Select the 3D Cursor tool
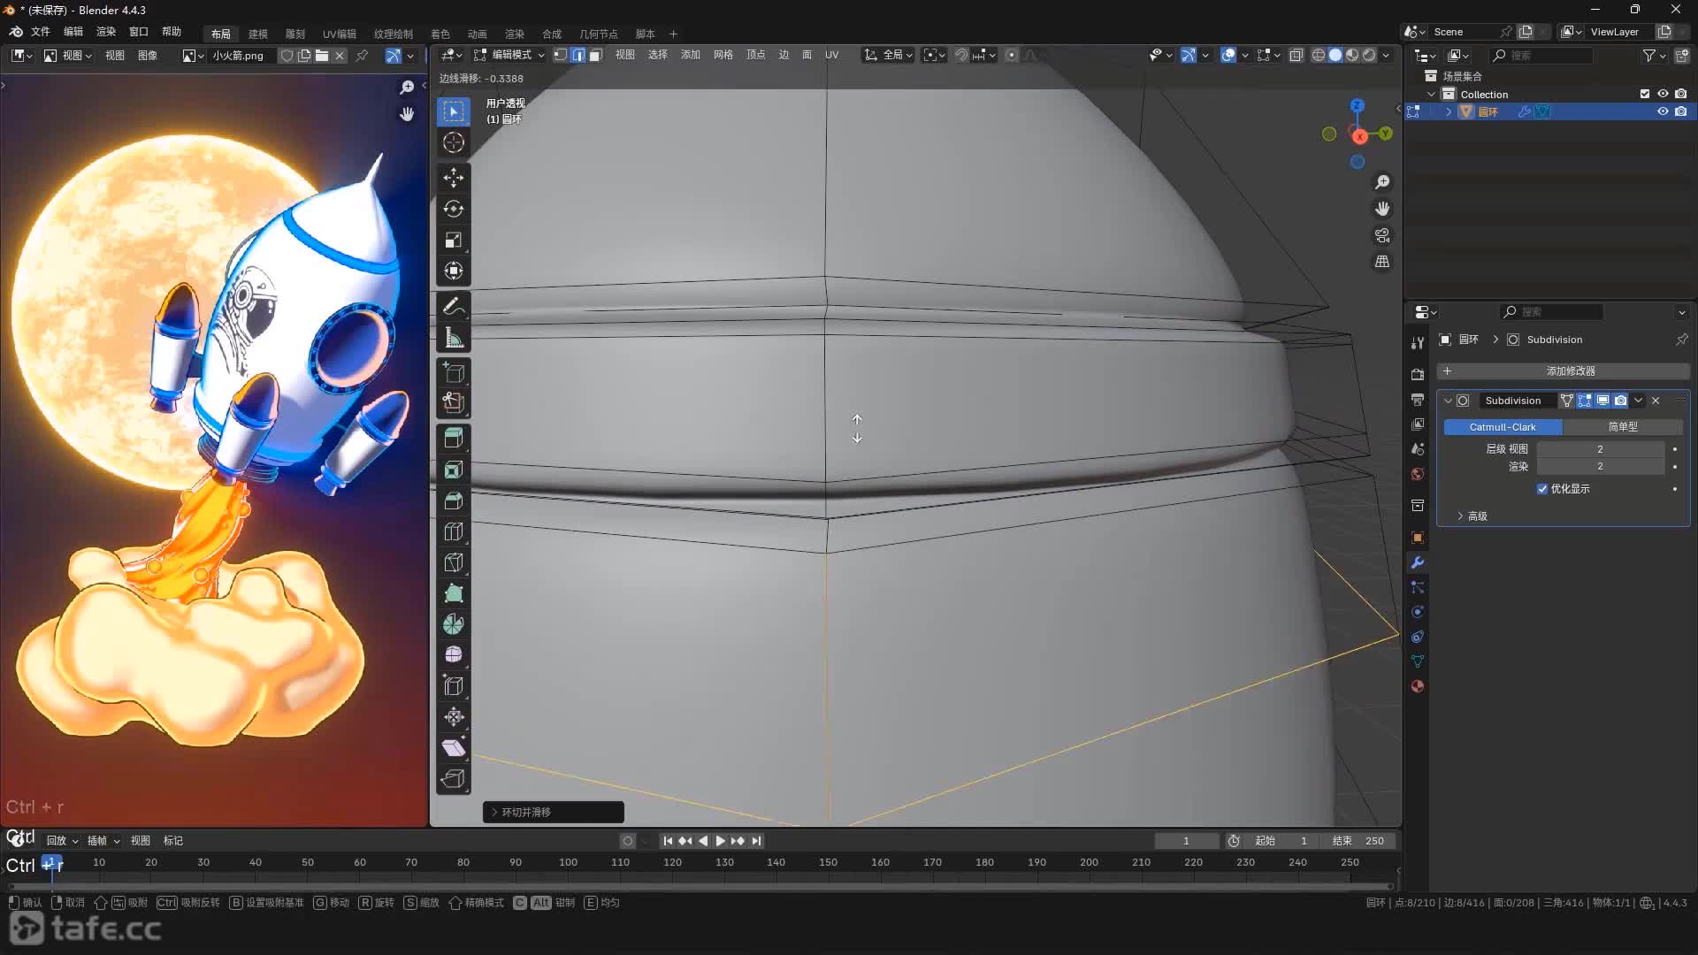 tap(453, 142)
